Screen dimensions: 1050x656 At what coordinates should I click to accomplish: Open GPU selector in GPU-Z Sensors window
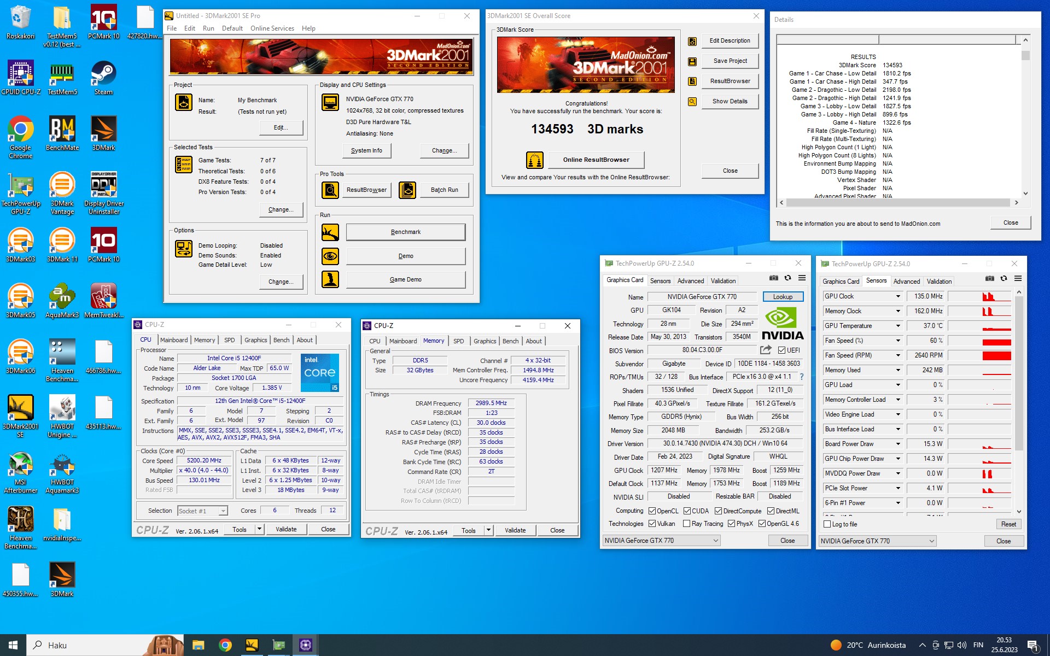coord(877,541)
